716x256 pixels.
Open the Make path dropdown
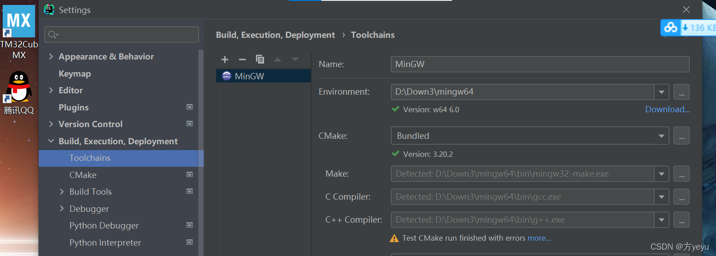click(661, 174)
